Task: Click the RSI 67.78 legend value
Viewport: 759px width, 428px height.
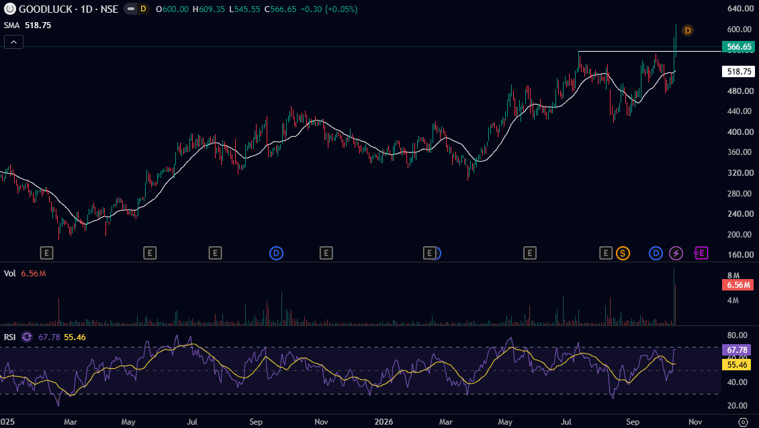Action: [50, 337]
